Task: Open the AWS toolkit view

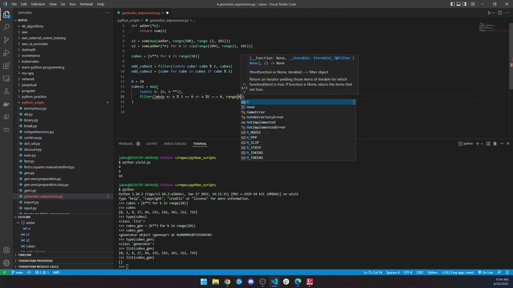Action: [x=6, y=129]
